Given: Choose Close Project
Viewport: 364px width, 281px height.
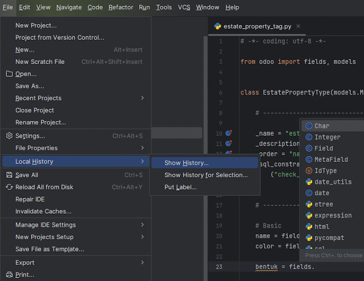Looking at the screenshot, I should [x=76, y=110].
